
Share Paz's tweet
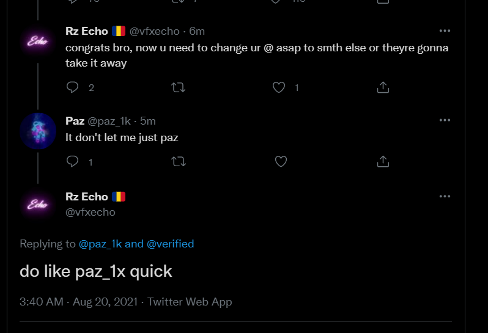(383, 161)
